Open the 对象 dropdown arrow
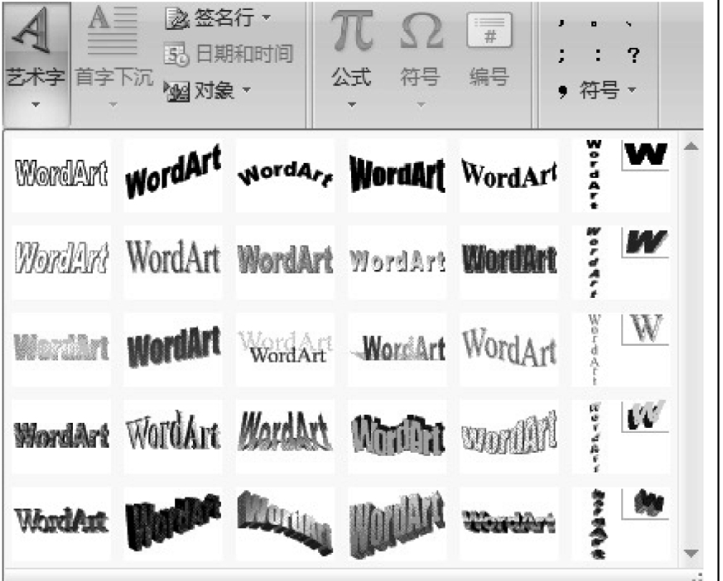 [247, 89]
